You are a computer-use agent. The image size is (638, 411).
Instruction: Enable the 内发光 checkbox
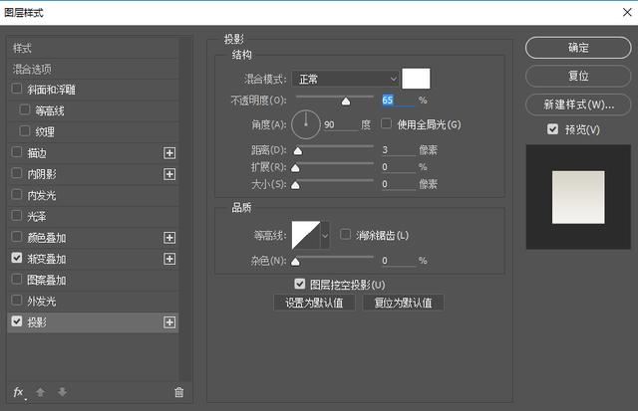(x=17, y=194)
